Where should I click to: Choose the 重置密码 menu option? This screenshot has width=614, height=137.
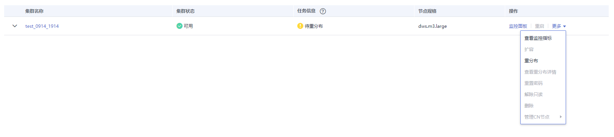coord(534,83)
